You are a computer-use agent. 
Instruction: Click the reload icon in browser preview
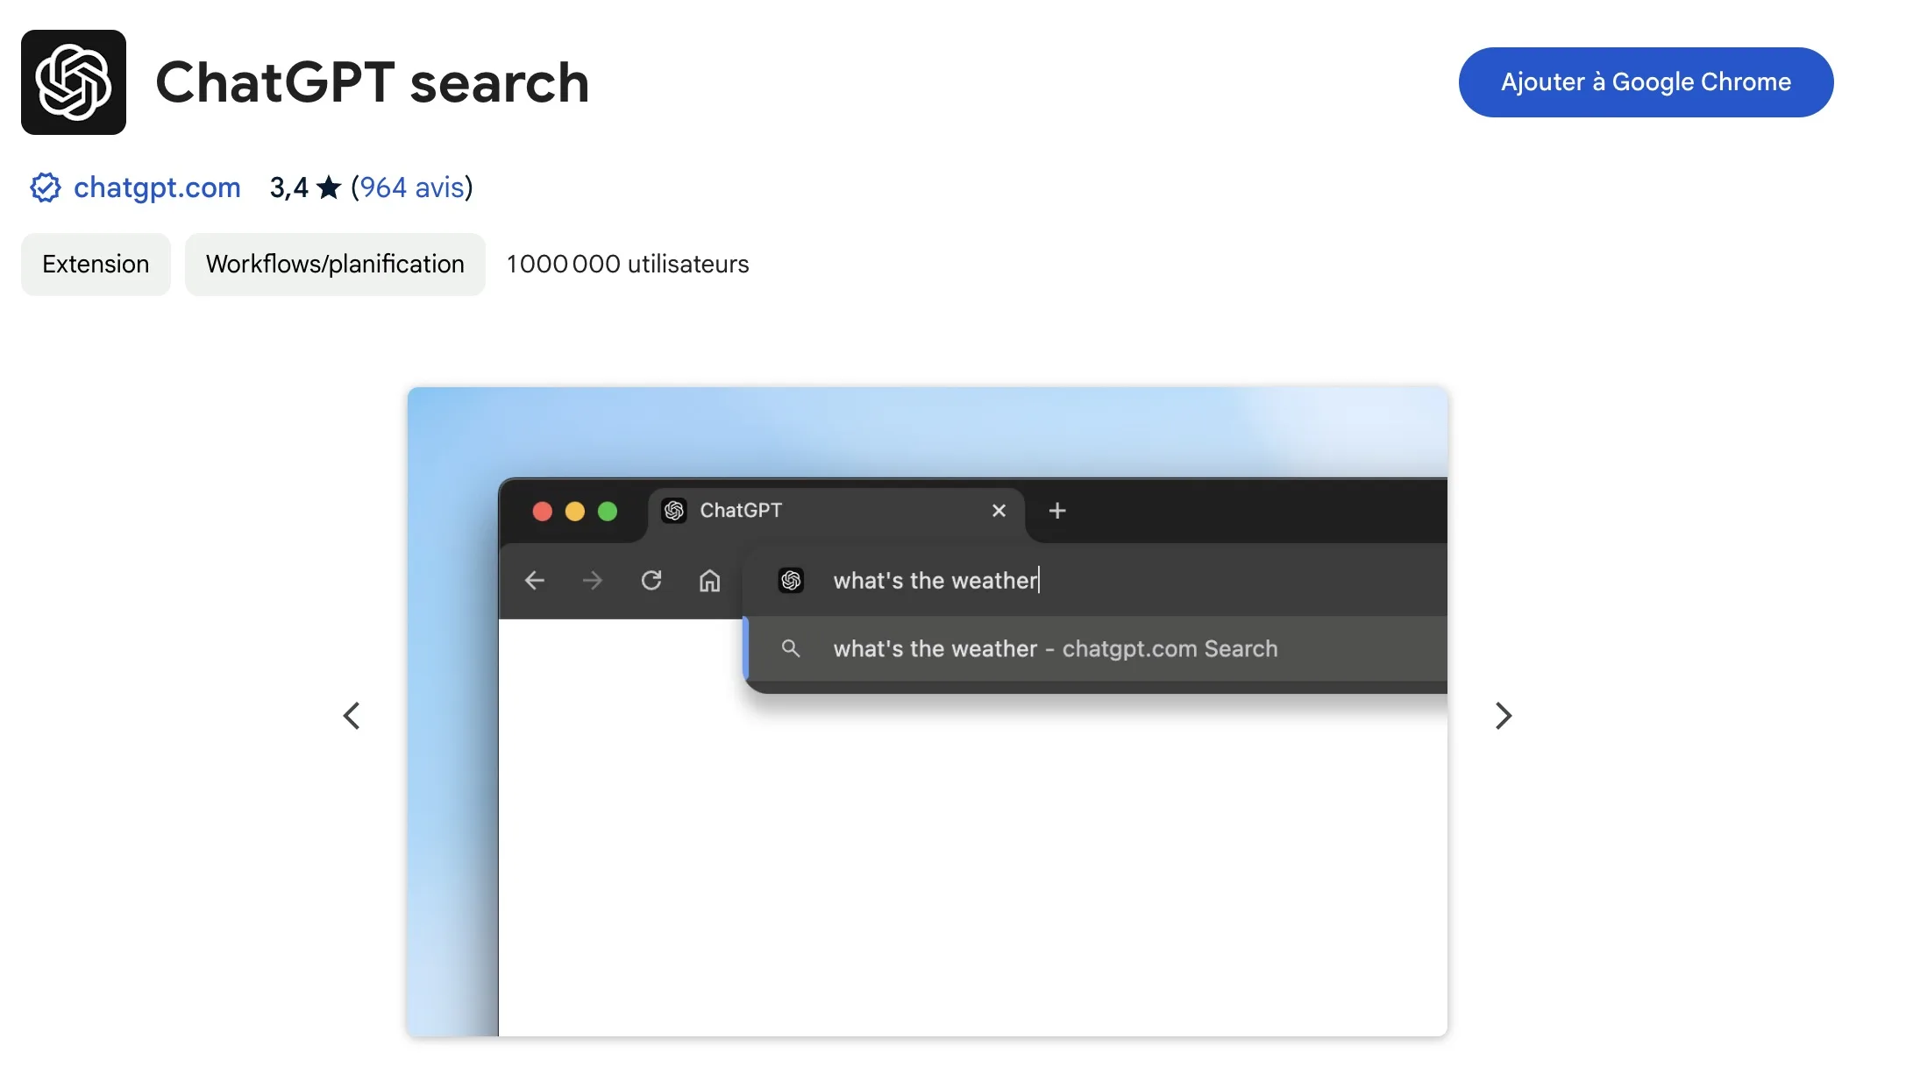(x=651, y=581)
